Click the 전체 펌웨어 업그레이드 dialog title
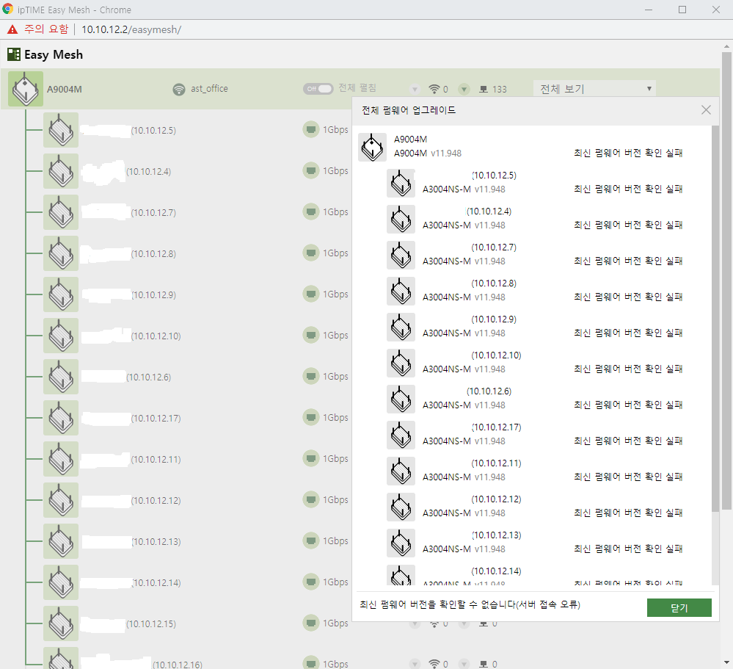 (409, 110)
